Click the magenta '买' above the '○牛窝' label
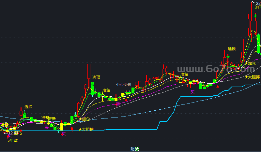Screen dimensions: 261x152 point(9,136)
